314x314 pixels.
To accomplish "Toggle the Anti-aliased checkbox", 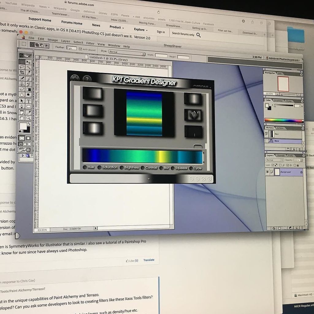I will [80, 49].
